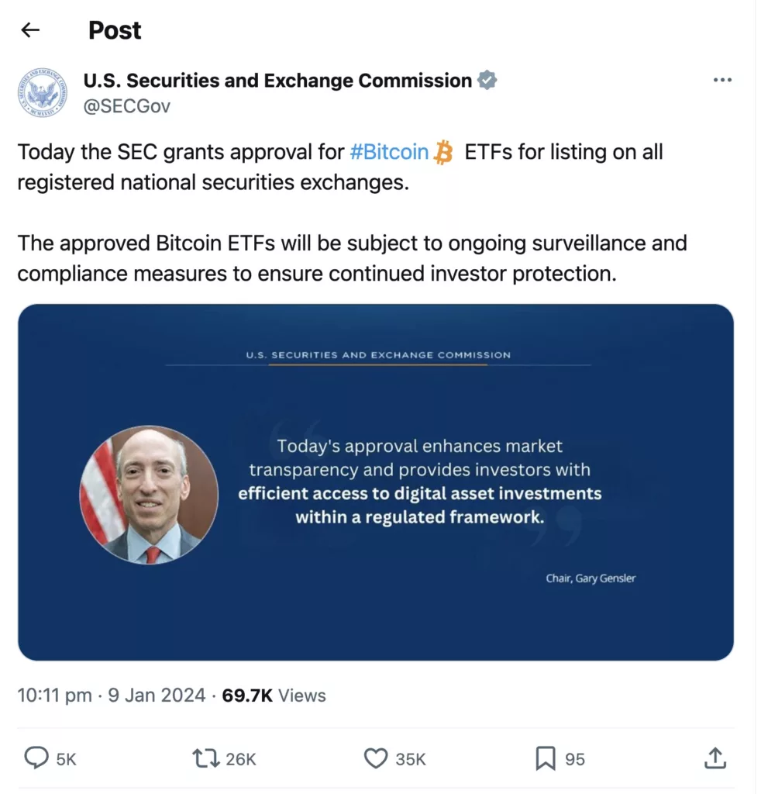Bookmark the post with the bookmark icon
Screen dimensions: 761x794
point(546,758)
